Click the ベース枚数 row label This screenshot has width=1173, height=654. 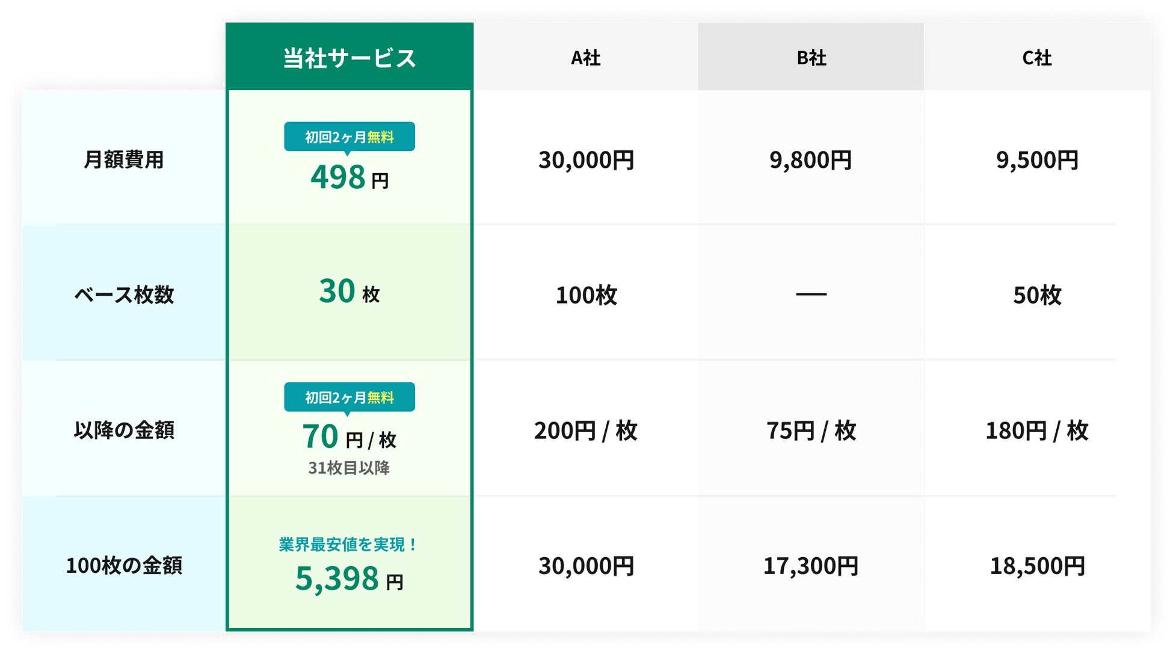point(123,295)
